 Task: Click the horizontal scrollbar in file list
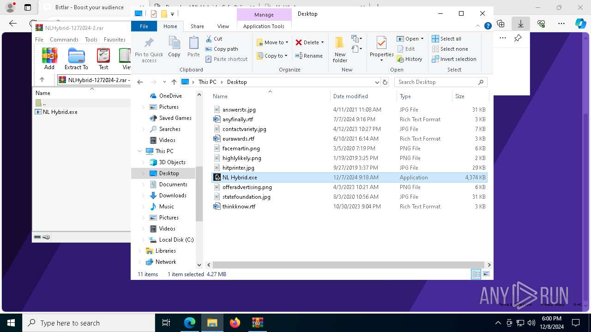[349, 265]
